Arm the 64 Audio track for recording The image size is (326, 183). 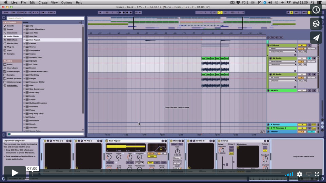314,58
